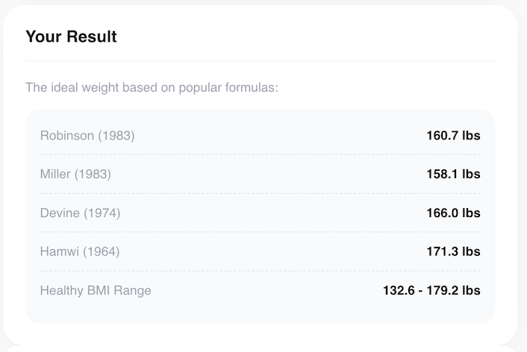Click the "Your Result" heading

71,37
